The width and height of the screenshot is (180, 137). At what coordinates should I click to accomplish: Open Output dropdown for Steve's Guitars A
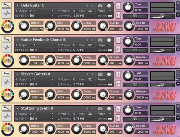click(x=53, y=79)
